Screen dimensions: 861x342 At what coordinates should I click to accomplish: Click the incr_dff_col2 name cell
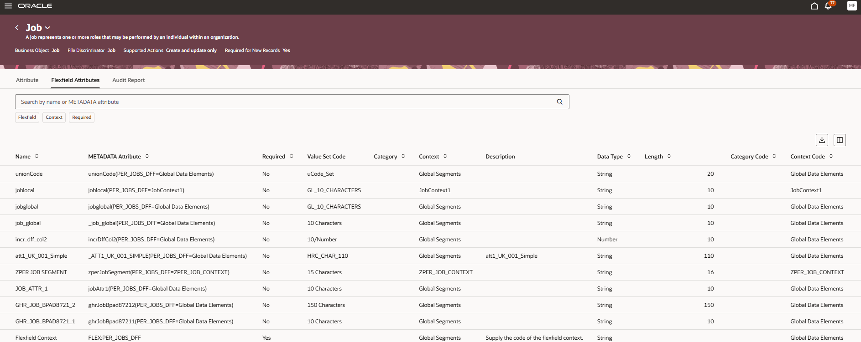click(31, 240)
